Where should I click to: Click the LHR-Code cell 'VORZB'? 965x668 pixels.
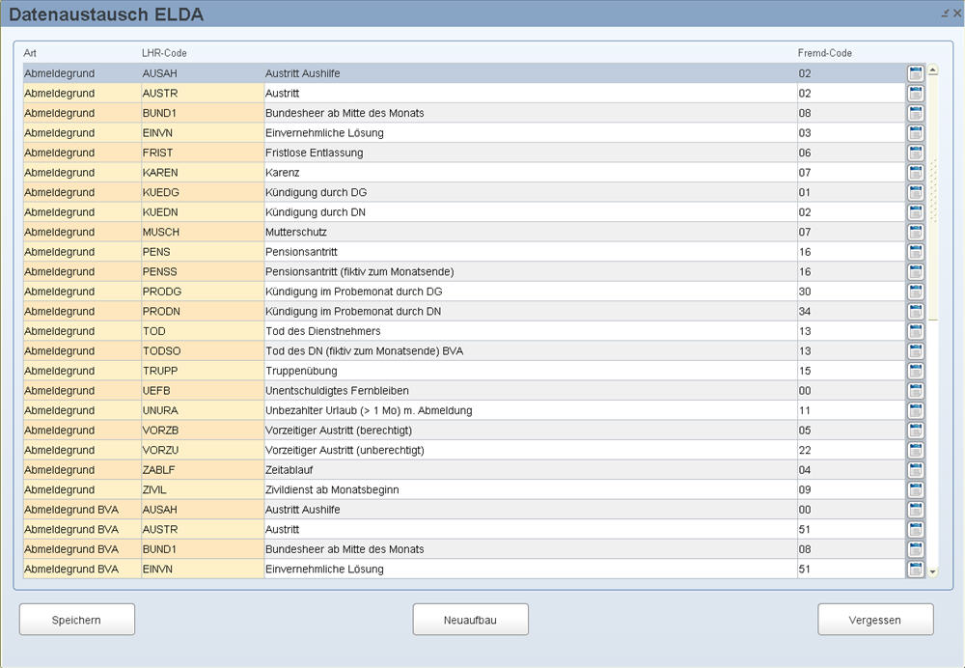tap(203, 431)
